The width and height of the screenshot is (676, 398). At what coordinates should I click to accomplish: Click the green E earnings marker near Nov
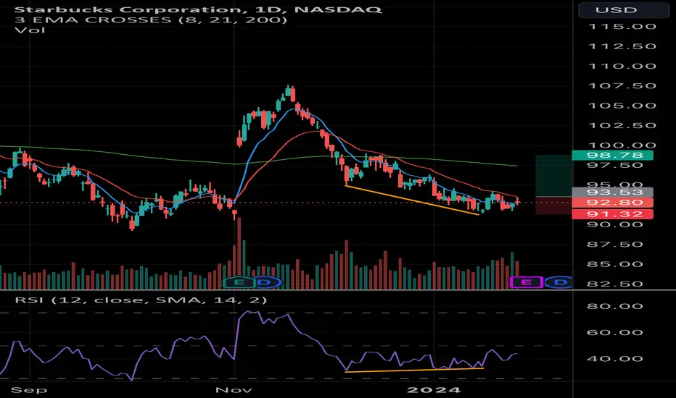pos(239,282)
